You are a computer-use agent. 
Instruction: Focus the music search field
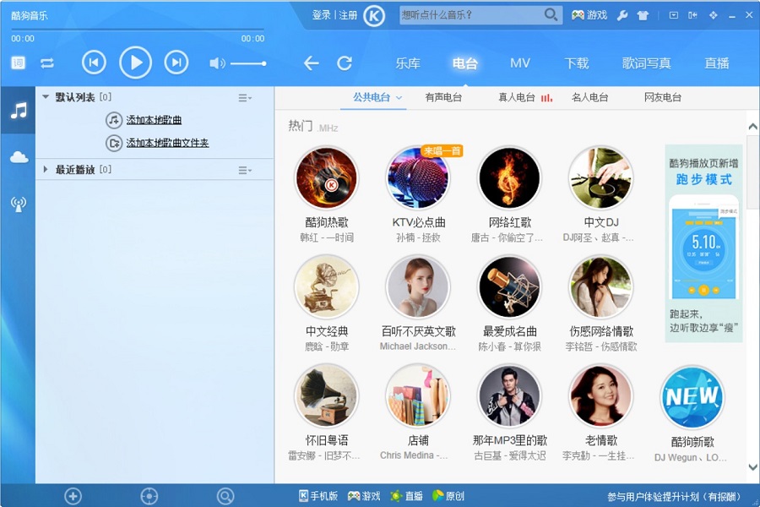471,15
